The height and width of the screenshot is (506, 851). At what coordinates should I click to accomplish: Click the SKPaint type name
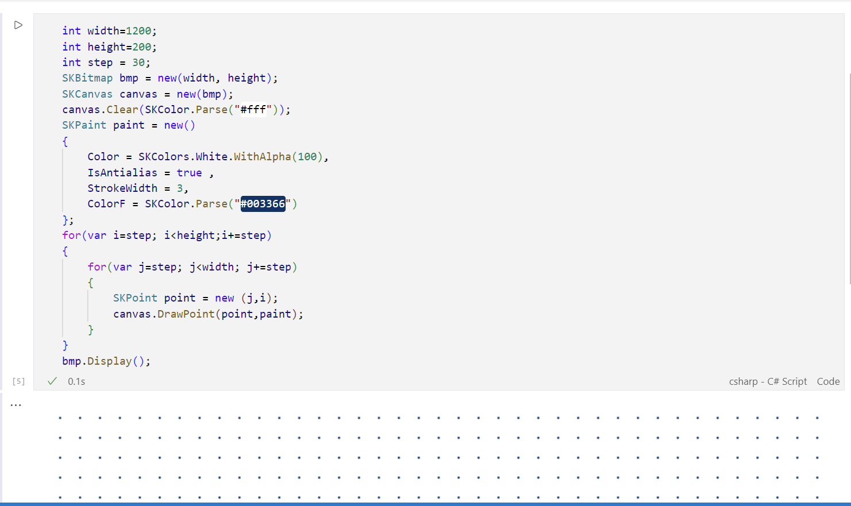84,125
